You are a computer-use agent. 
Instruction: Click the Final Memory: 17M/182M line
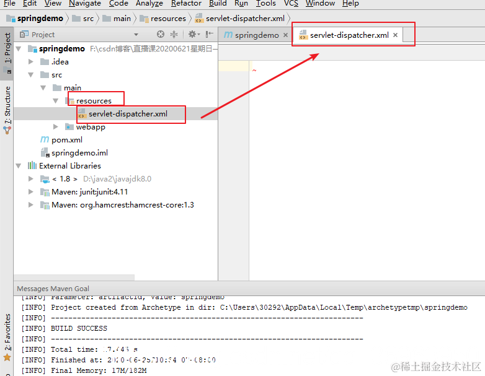coord(84,370)
